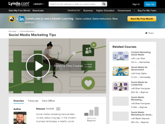This screenshot has height=124, width=165.
Task: Open Social Media for Government thumbnail
Action: pyautogui.click(x=121, y=71)
